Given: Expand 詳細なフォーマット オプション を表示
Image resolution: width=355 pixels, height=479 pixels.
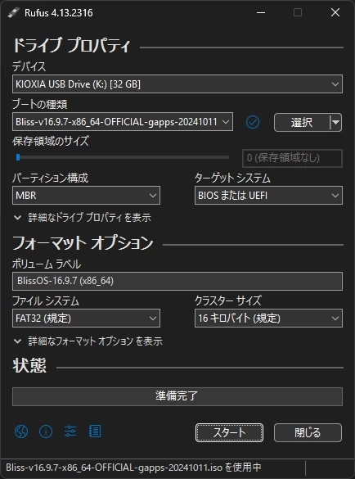Looking at the screenshot, I should coord(88,341).
